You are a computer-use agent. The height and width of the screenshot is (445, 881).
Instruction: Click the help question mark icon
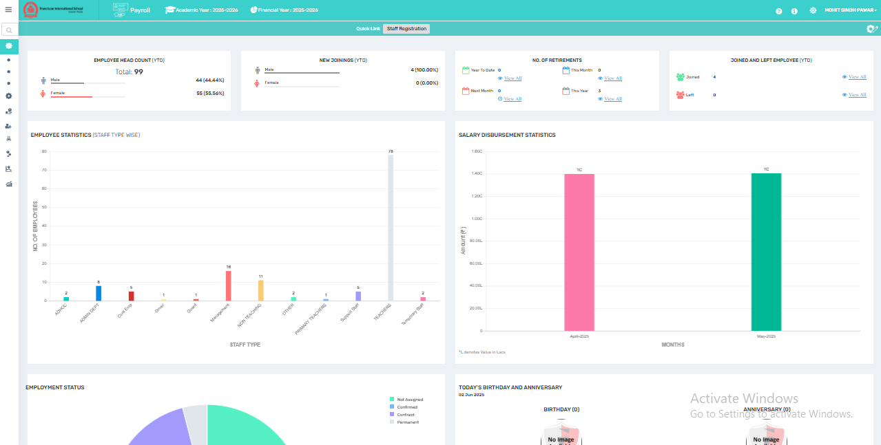(x=779, y=11)
